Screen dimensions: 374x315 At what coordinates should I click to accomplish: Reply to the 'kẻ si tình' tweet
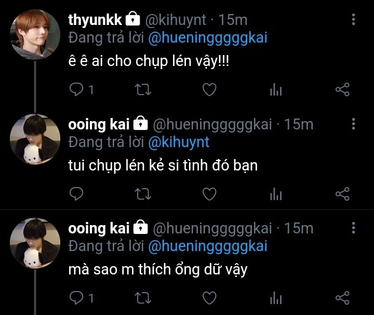coord(76,194)
